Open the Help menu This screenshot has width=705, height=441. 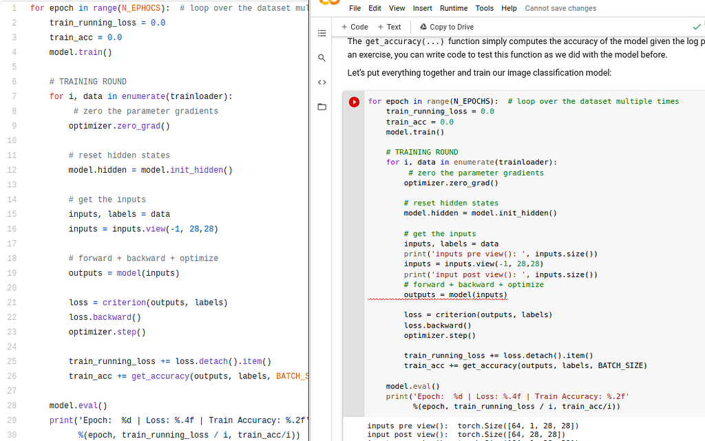tap(509, 8)
